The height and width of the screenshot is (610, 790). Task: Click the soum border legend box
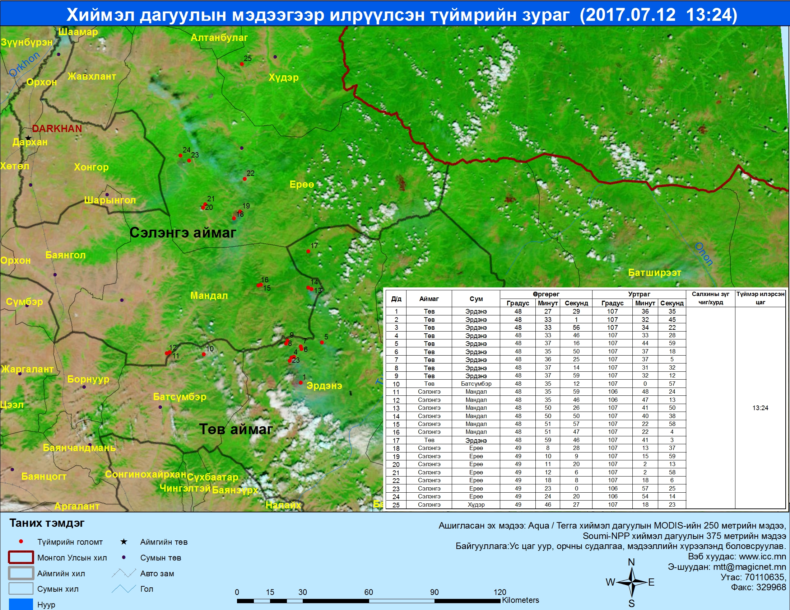[21, 589]
